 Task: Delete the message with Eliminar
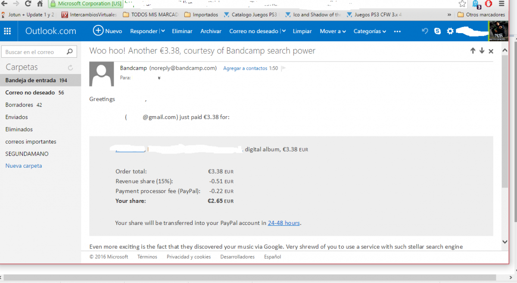tap(182, 31)
